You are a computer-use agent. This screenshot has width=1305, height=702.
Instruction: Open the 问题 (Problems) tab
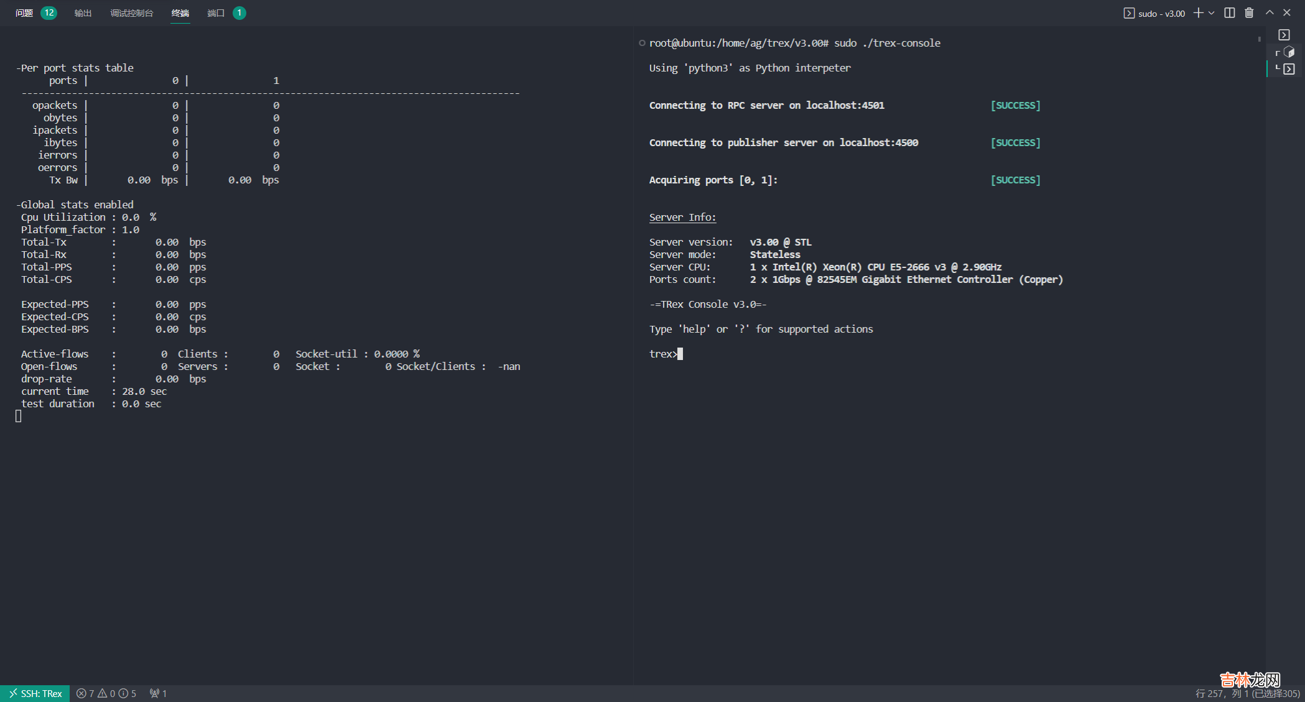coord(24,13)
